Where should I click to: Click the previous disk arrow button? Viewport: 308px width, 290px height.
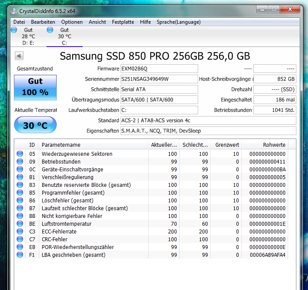19,56
